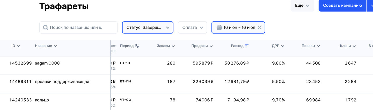Screen dimensions: 373x110
Task: Sort by the Показы column
Action: (311, 46)
